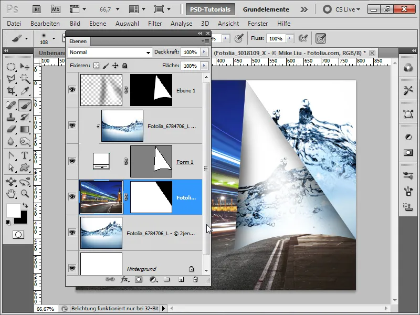Screen dimensions: 420x315
Task: Hide the Ebene 1 layer
Action: click(72, 89)
